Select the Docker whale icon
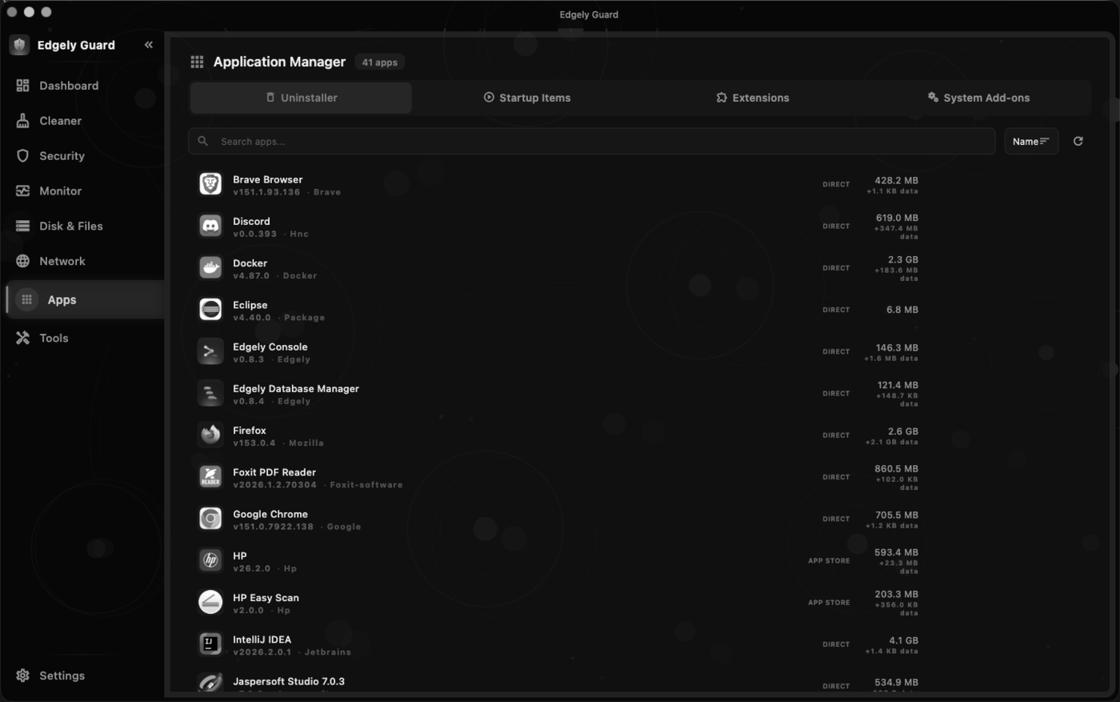 pos(210,267)
